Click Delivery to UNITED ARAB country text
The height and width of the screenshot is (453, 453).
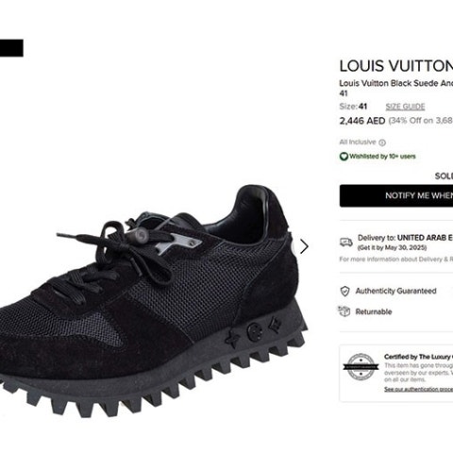click(405, 238)
